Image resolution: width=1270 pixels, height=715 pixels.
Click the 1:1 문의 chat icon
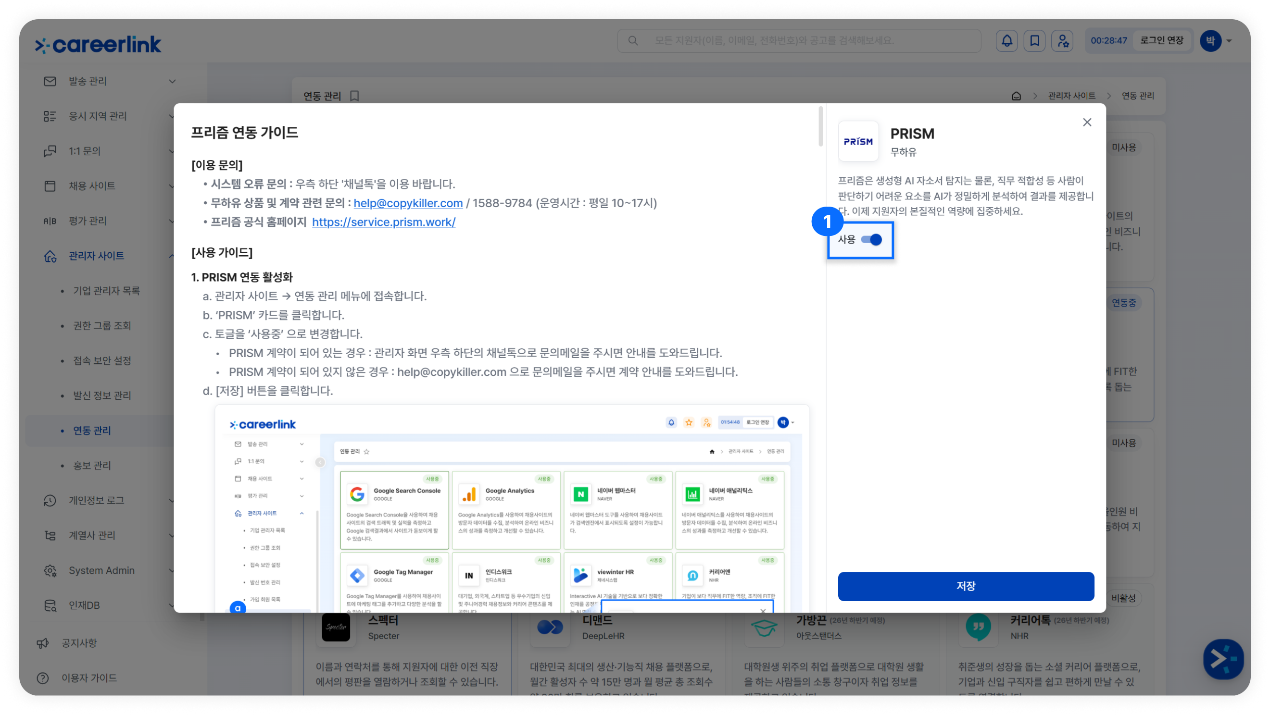coord(50,151)
